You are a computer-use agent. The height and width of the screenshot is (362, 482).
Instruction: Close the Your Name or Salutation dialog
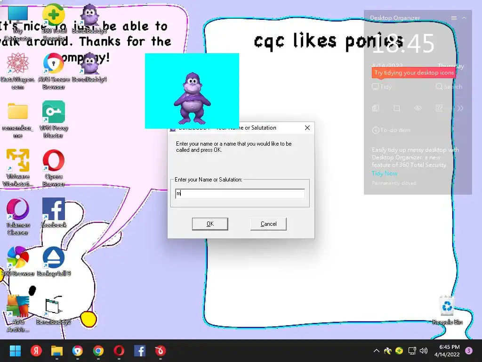click(307, 128)
